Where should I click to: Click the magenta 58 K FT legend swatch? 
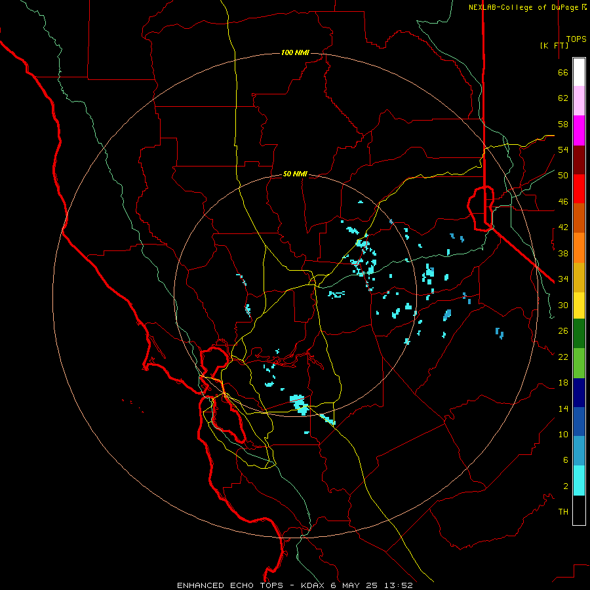click(579, 130)
